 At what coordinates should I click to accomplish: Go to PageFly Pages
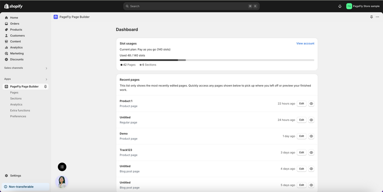[14, 92]
